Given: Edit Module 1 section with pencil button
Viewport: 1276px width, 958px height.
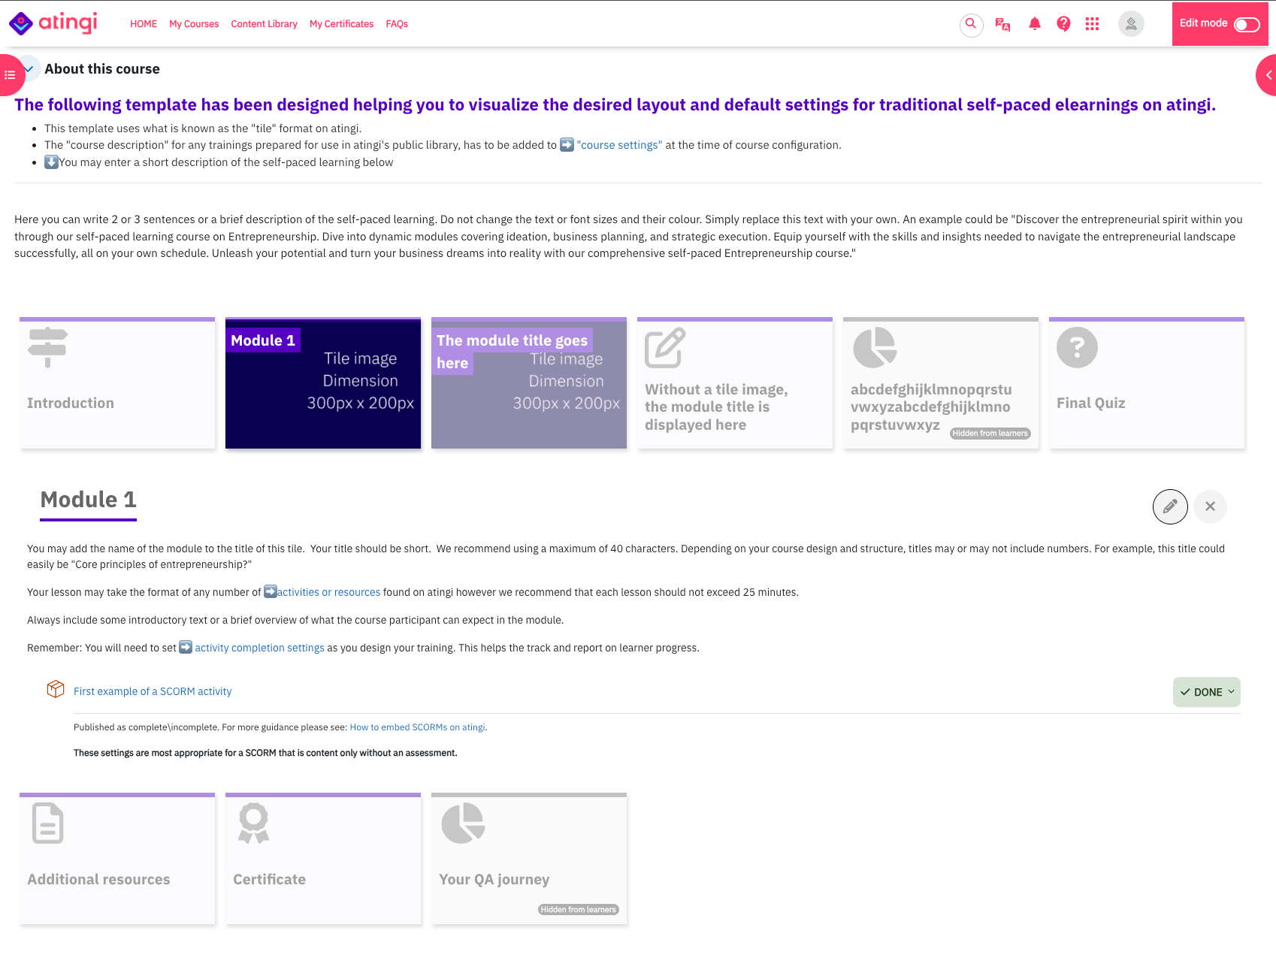Looking at the screenshot, I should point(1170,506).
